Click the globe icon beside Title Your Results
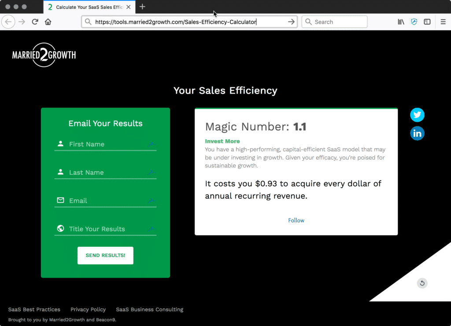 [60, 228]
